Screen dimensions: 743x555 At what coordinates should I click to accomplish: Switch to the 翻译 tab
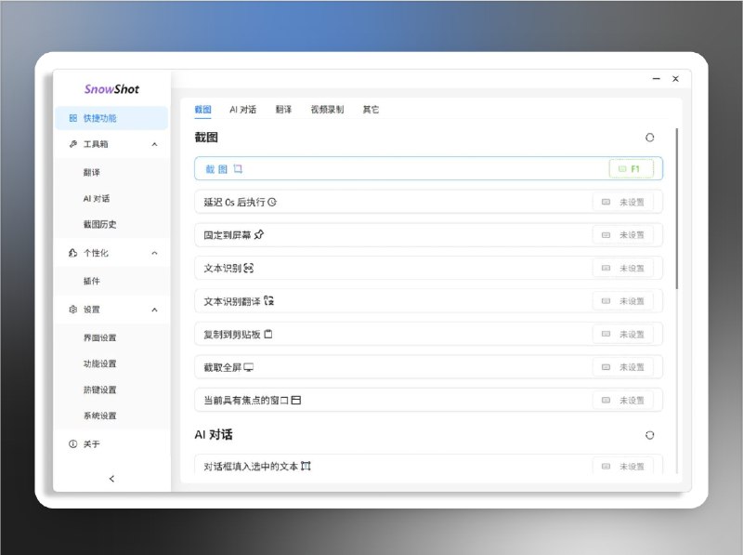point(283,109)
